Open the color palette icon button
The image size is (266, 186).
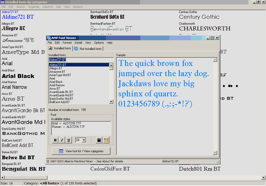pos(99,140)
